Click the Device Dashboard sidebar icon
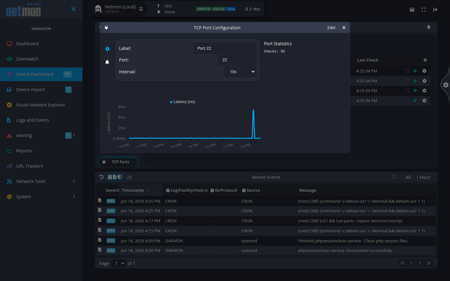Viewport: 450px width, 281px height. click(x=9, y=74)
